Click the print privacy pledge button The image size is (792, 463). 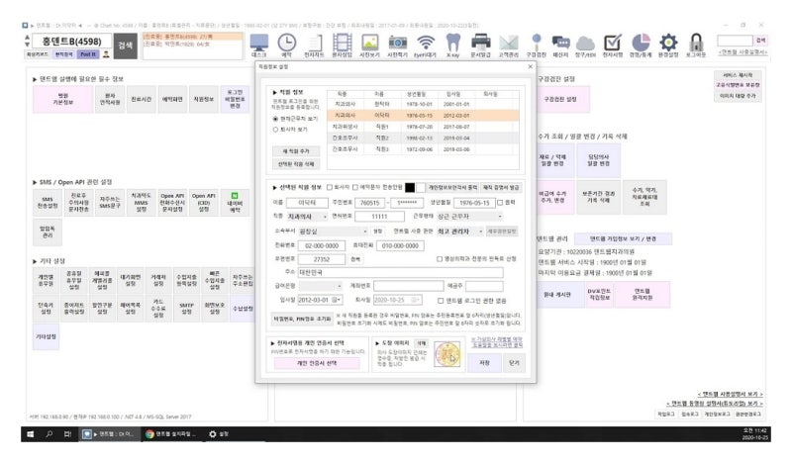pos(453,187)
